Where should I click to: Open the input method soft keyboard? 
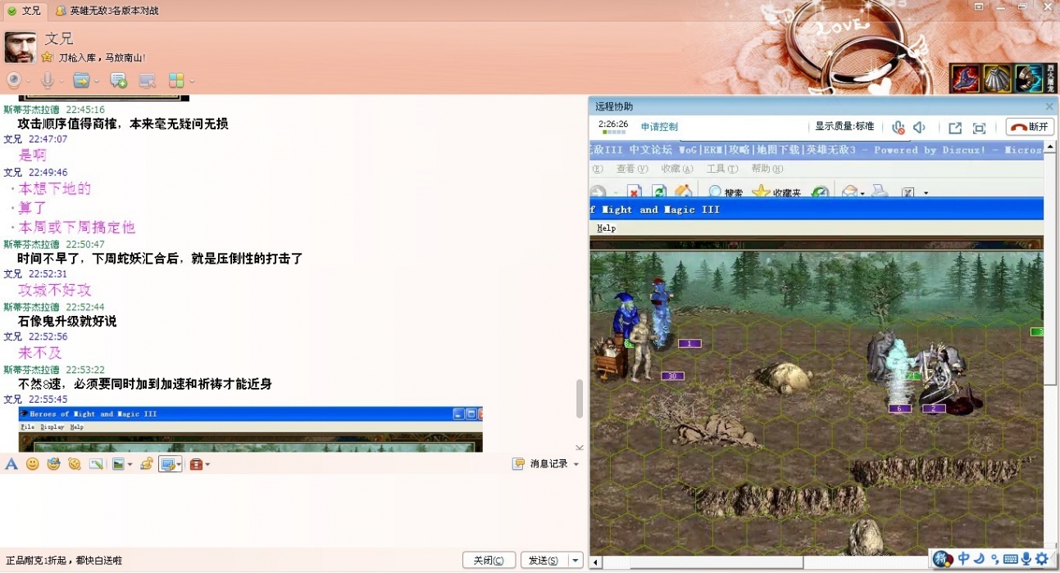1011,559
